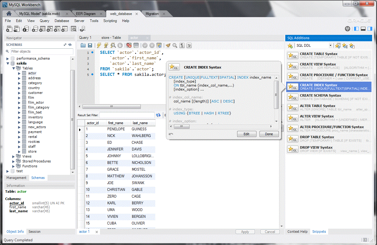Click the Create New SQL Tab icon
Viewport: 377px width, 245px height.
click(9, 29)
